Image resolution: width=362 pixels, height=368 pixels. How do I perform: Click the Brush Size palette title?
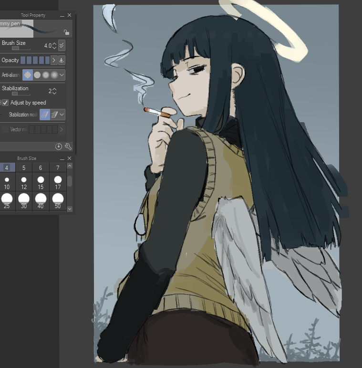[27, 158]
